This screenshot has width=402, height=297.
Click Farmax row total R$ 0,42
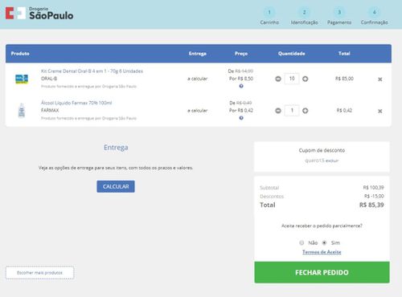[x=344, y=111]
